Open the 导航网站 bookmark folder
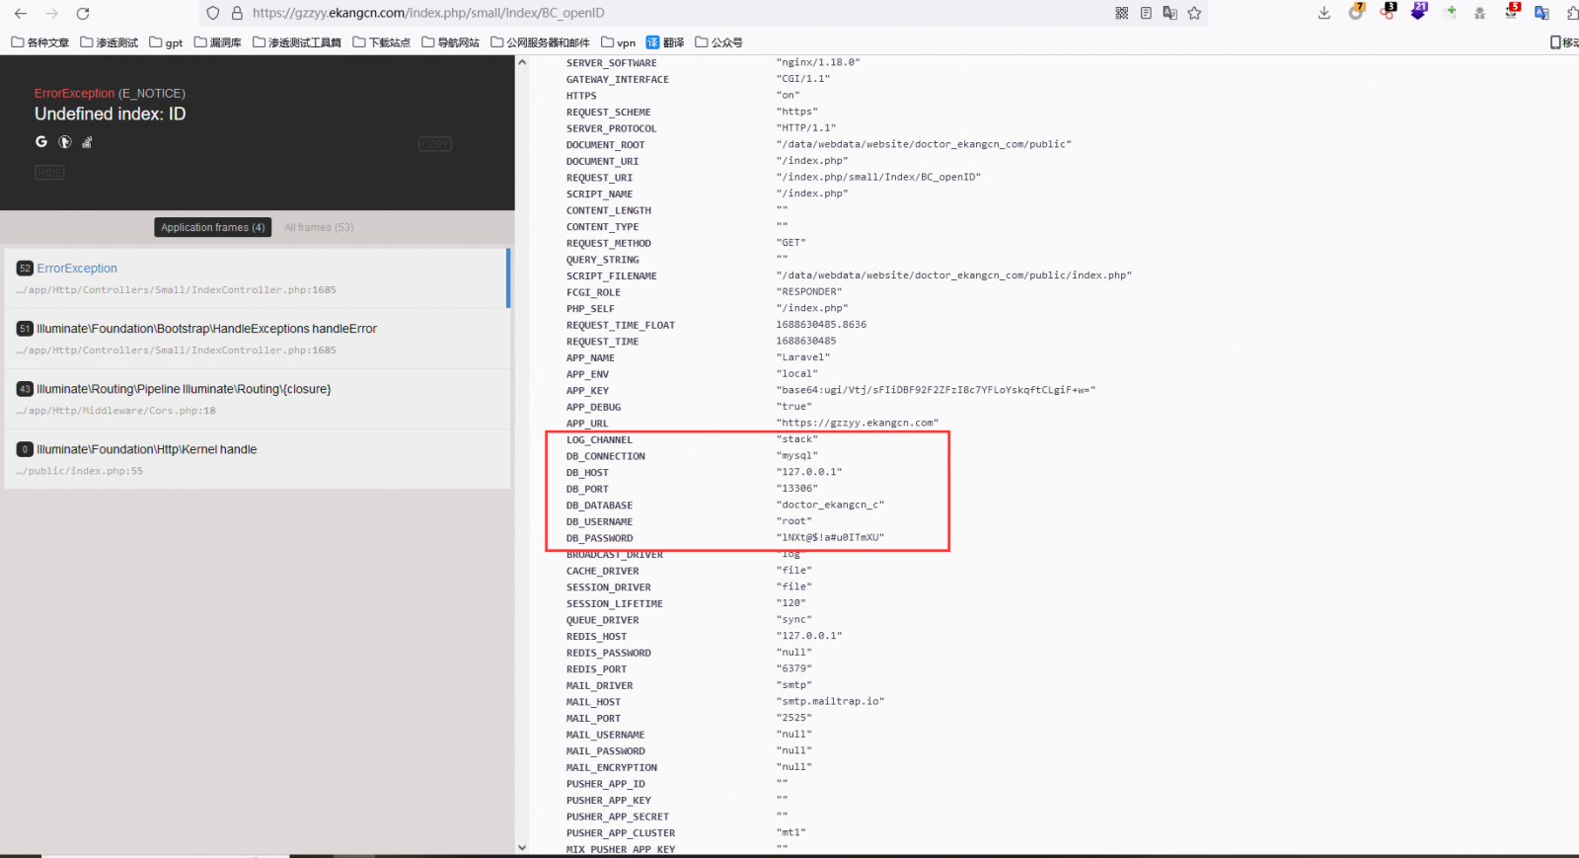1579x858 pixels. click(x=451, y=42)
